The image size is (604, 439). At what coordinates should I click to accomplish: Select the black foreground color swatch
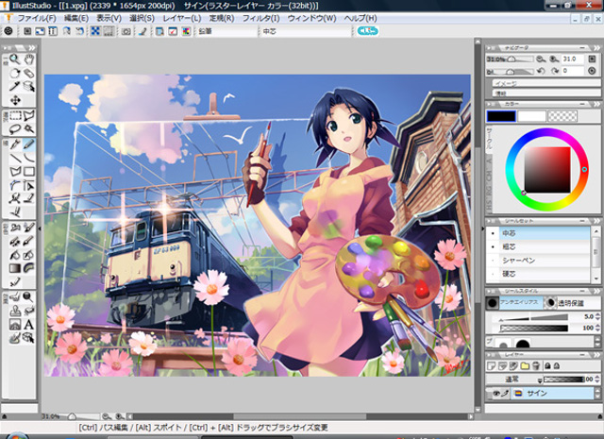pyautogui.click(x=501, y=116)
